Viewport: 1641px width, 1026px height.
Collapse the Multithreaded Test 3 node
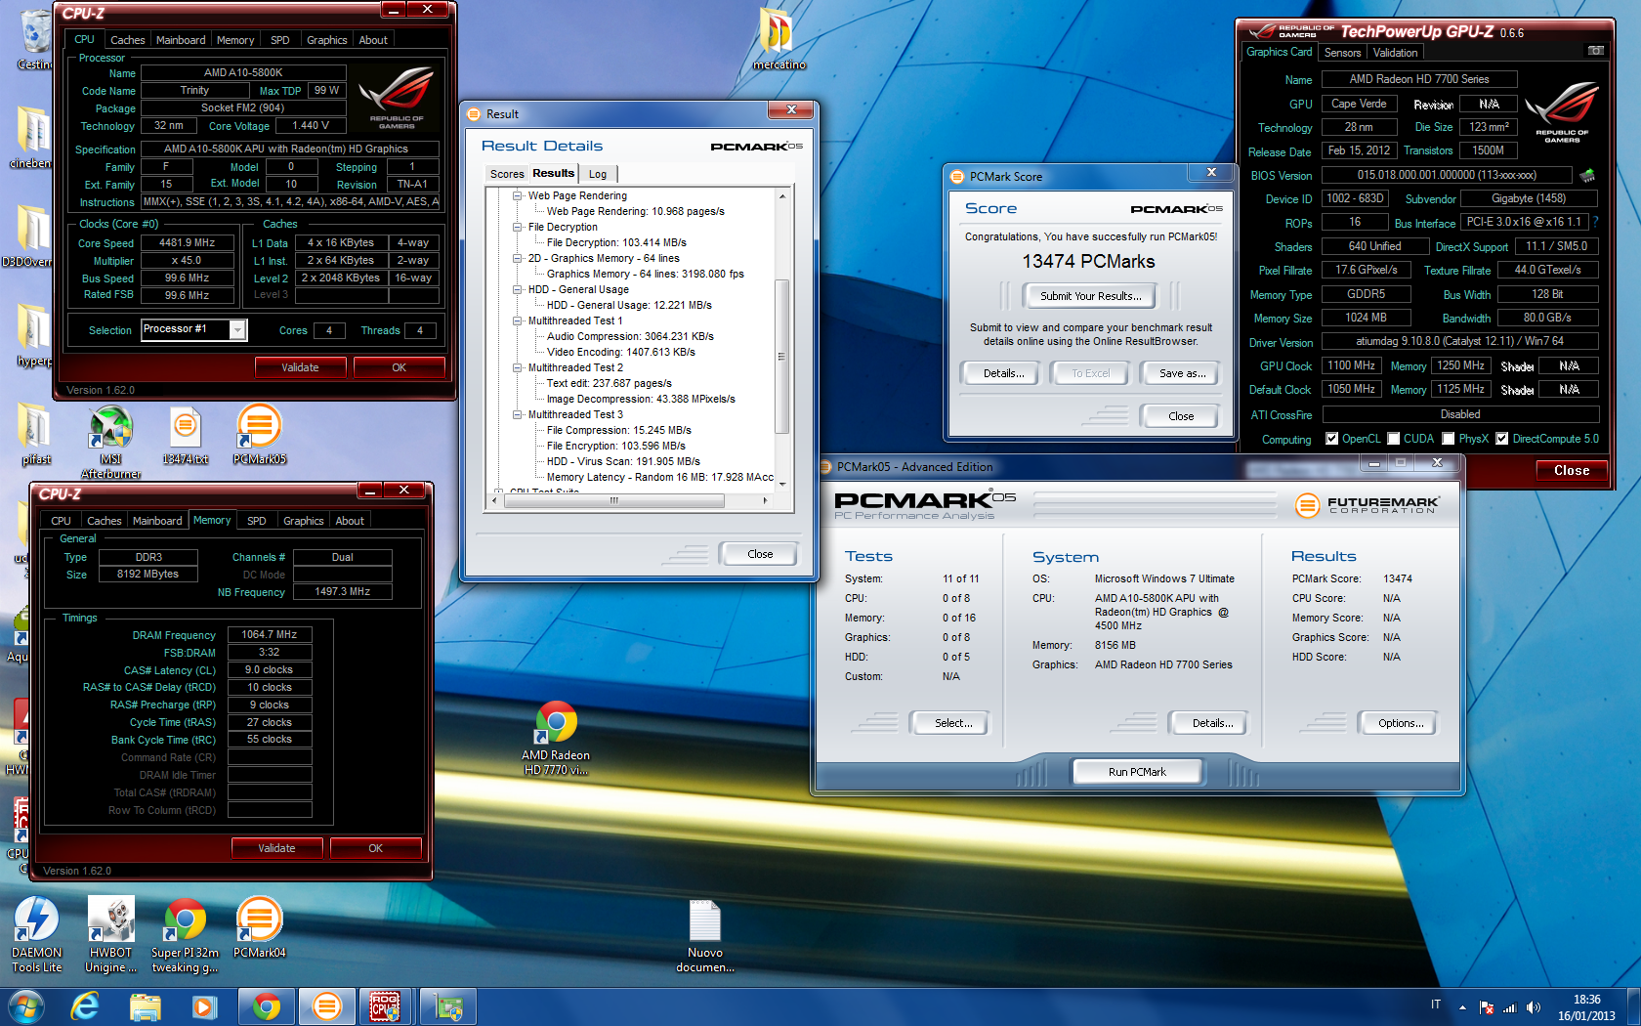pos(518,414)
